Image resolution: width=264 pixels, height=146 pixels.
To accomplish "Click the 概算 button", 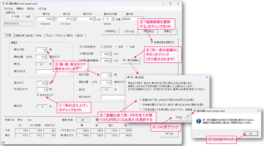I will click(x=168, y=31).
